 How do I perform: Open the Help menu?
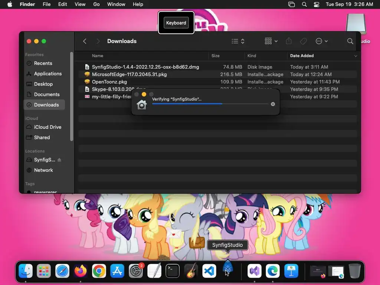[x=138, y=4]
